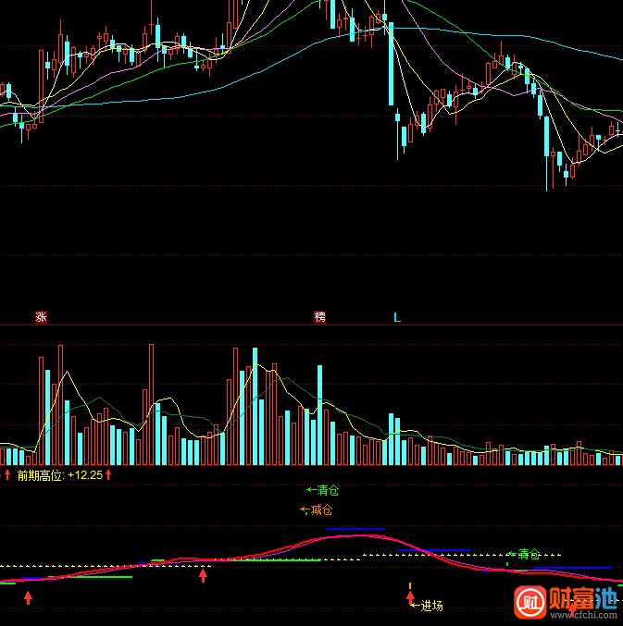Screen dimensions: 623x626
Task: Click the red 榜 marker icon
Action: tap(319, 317)
